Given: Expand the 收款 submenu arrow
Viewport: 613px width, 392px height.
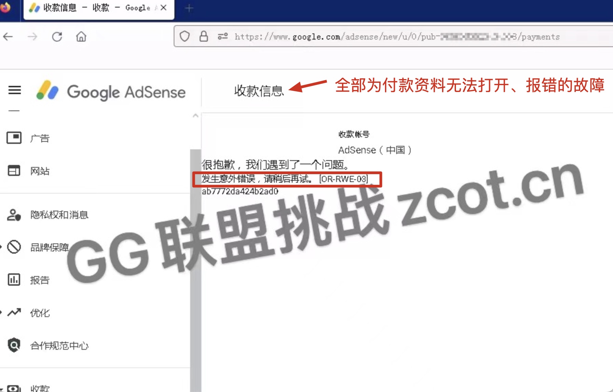Looking at the screenshot, I should pos(1,389).
